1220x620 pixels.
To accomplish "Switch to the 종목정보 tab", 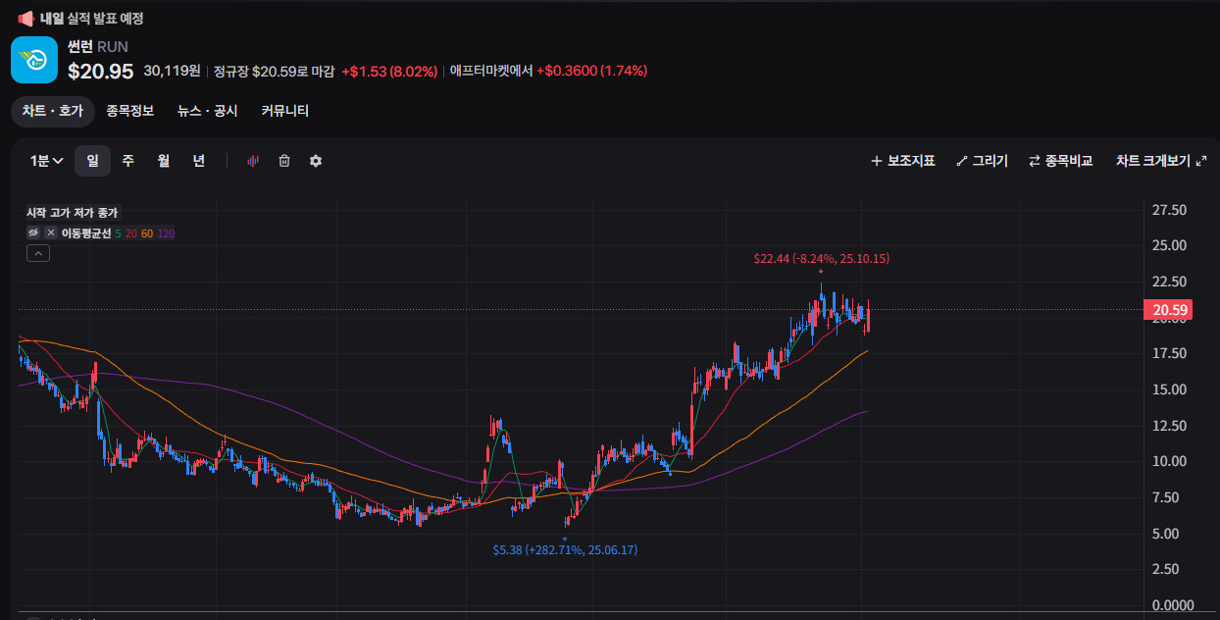I will 130,111.
